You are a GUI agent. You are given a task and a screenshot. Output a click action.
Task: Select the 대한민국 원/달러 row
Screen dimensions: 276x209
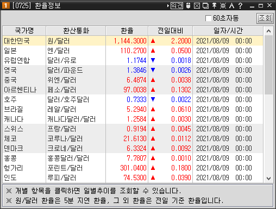coord(133,41)
